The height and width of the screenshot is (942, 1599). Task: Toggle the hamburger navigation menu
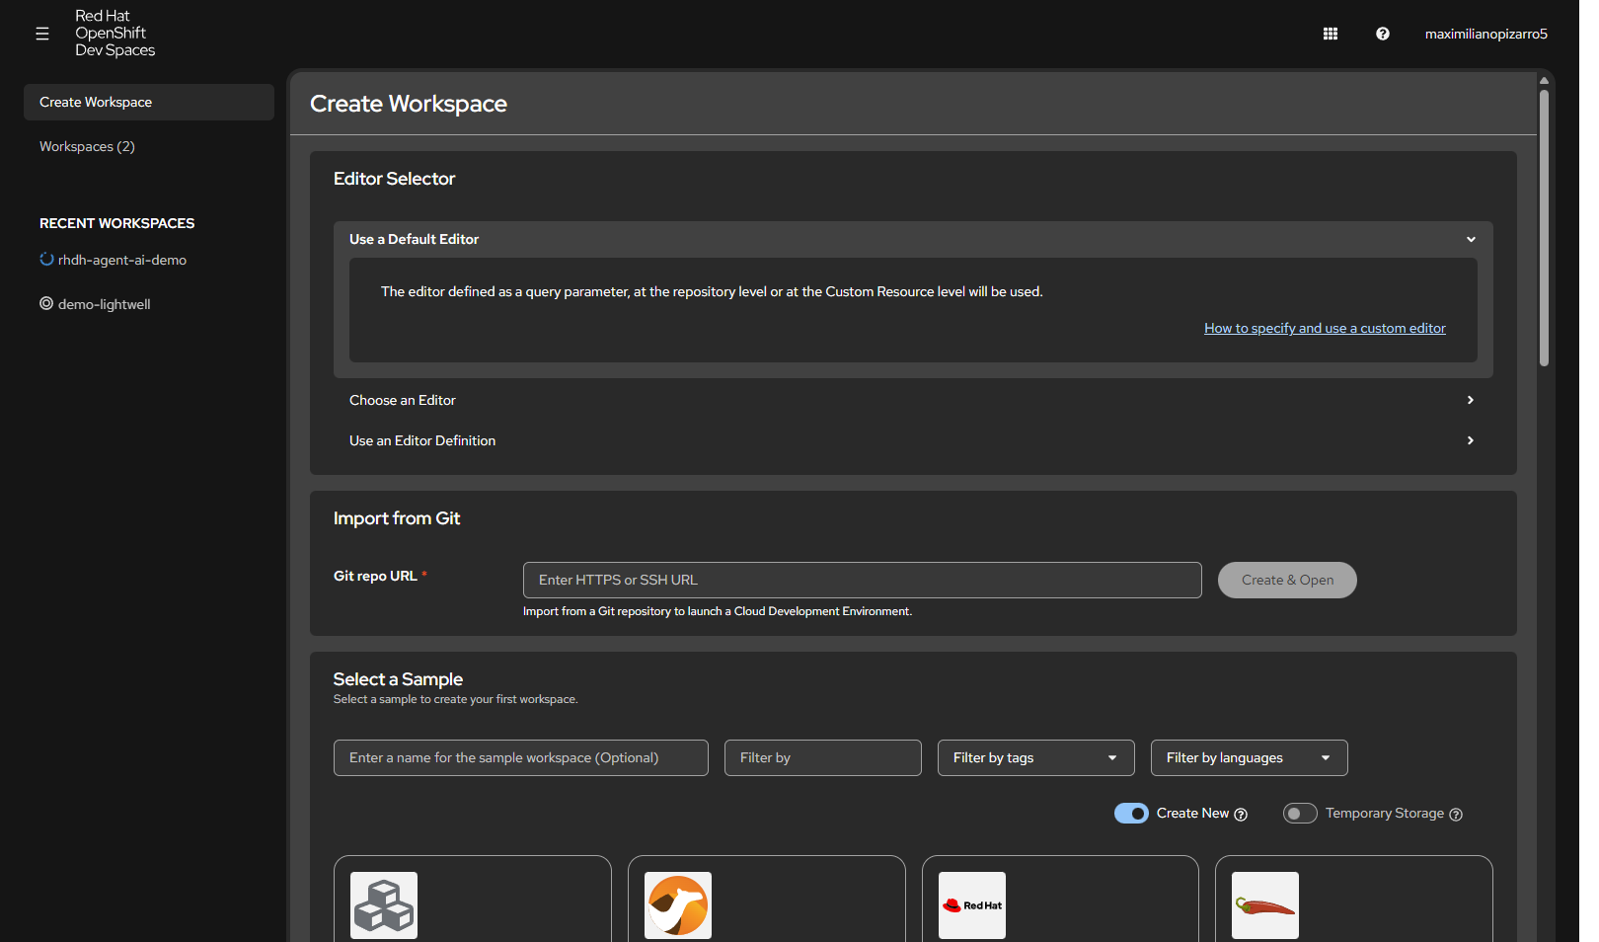[x=42, y=34]
